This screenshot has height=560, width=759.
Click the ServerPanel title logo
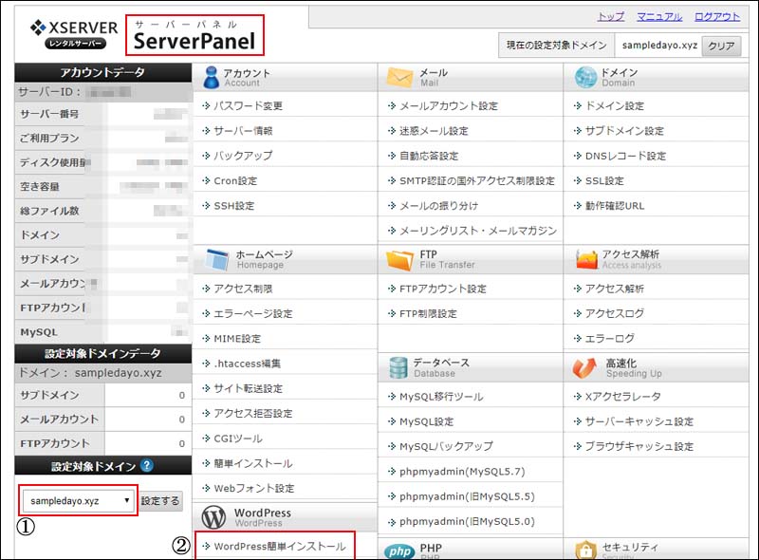click(x=194, y=35)
